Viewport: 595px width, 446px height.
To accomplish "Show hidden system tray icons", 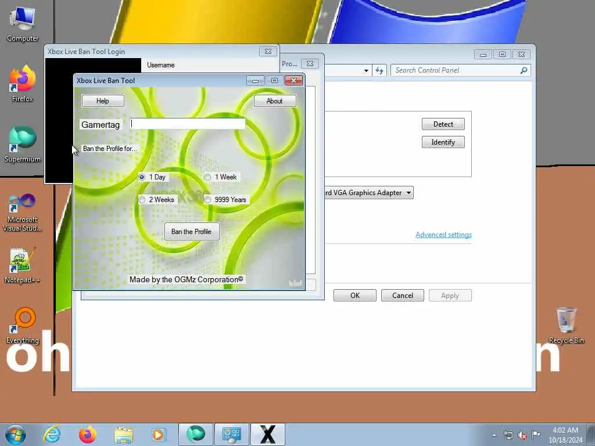I will (494, 435).
